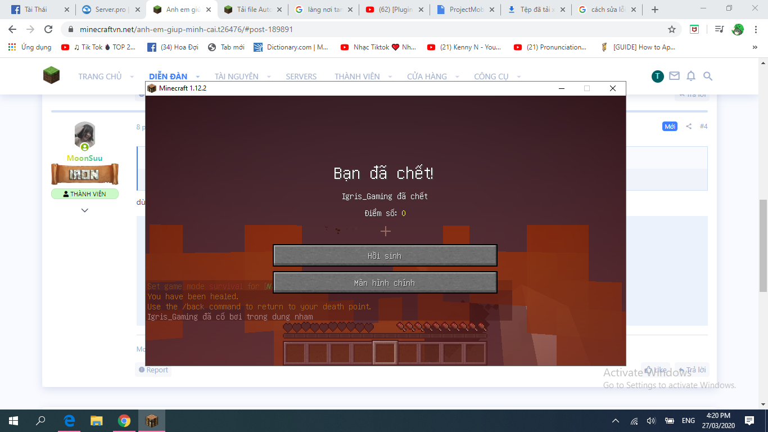Image resolution: width=768 pixels, height=432 pixels.
Task: Click the Report link under the post
Action: (153, 370)
